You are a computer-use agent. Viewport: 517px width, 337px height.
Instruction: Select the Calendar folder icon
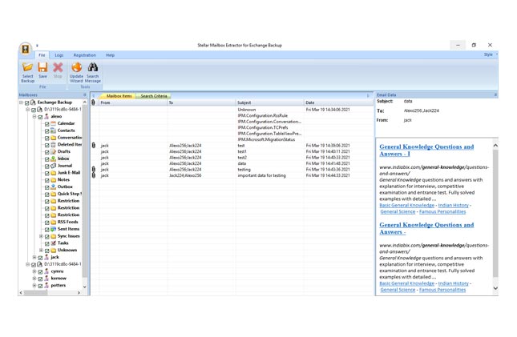(53, 123)
